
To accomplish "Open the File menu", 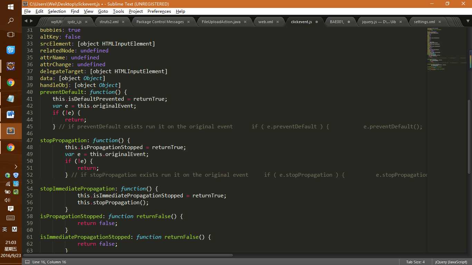I will tap(27, 11).
